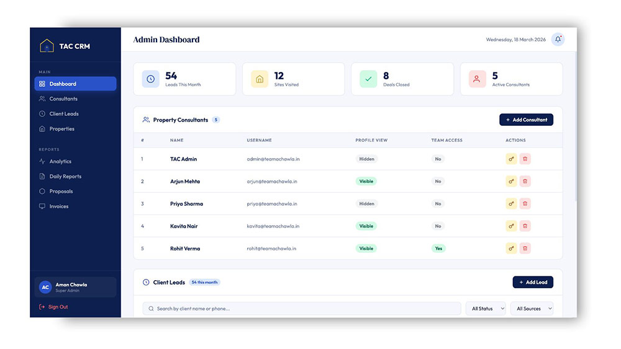Image resolution: width=621 pixels, height=349 pixels.
Task: Click the Deals Closed checkmark icon
Action: [x=368, y=79]
